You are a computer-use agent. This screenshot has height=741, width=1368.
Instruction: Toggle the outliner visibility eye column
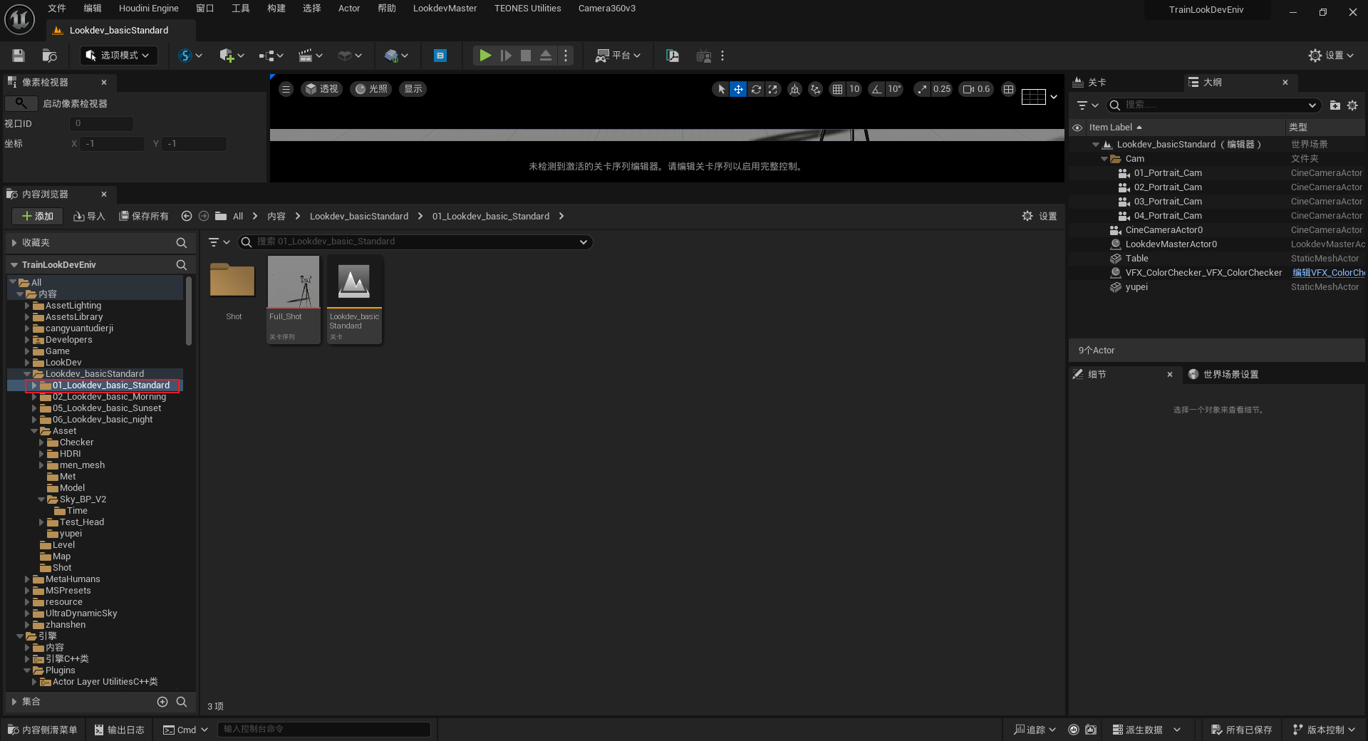coord(1077,128)
